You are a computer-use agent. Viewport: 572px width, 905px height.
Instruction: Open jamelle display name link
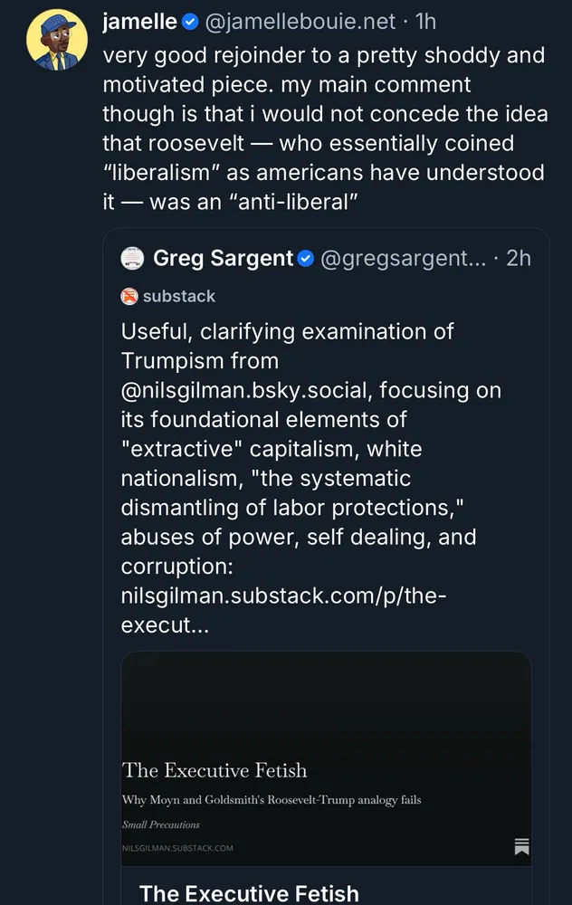[139, 22]
